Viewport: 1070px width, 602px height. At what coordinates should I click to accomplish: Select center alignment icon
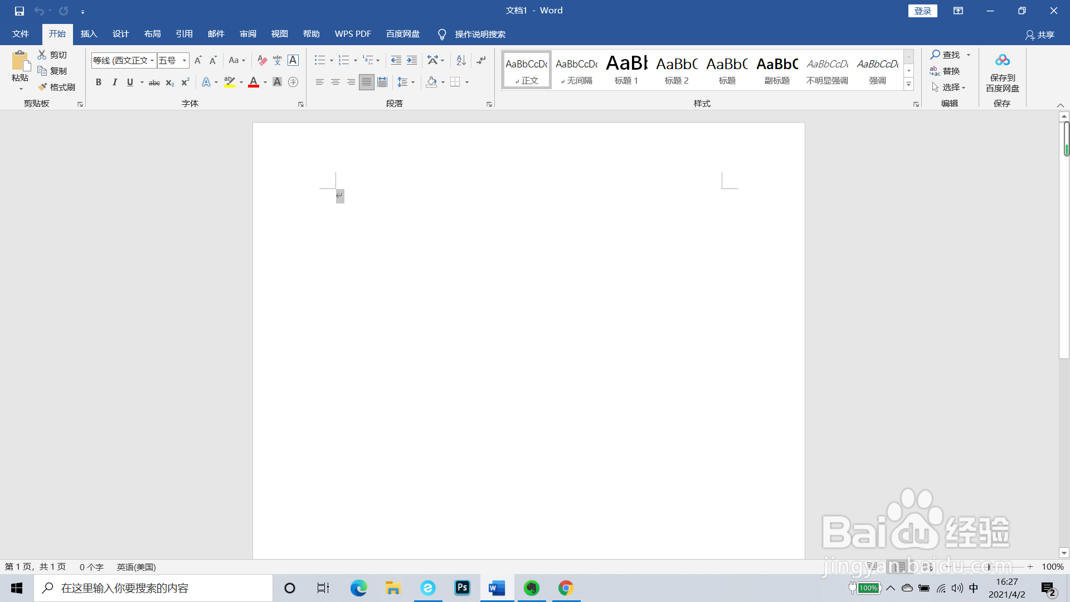[x=335, y=82]
